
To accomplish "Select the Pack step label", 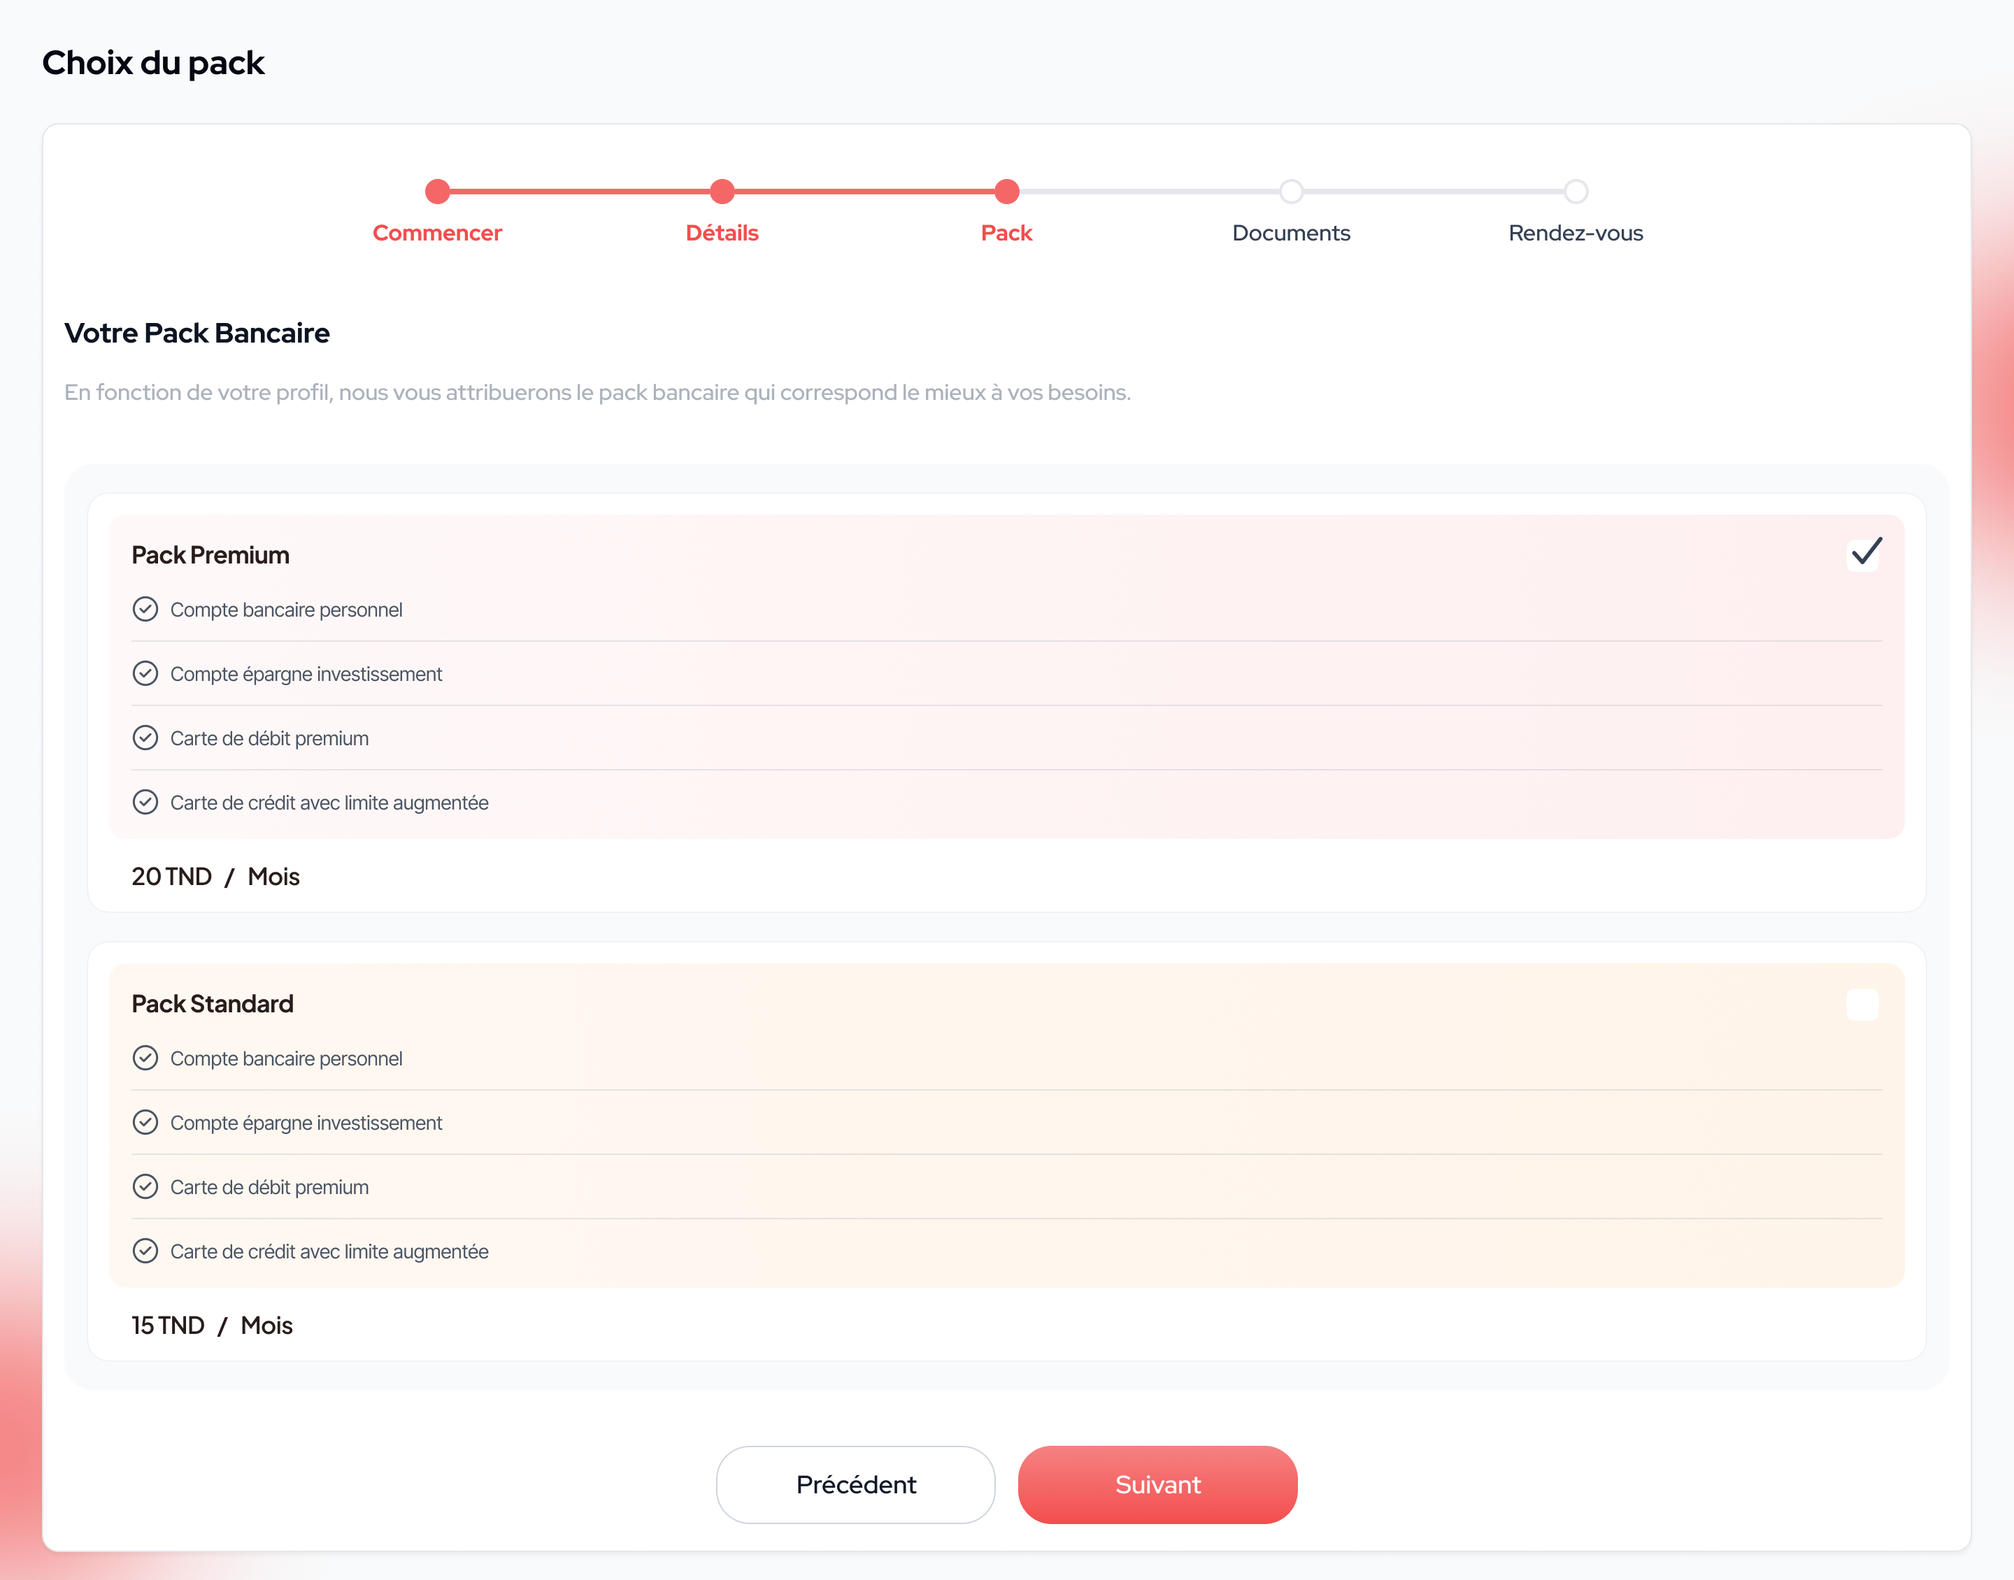I will (1006, 233).
